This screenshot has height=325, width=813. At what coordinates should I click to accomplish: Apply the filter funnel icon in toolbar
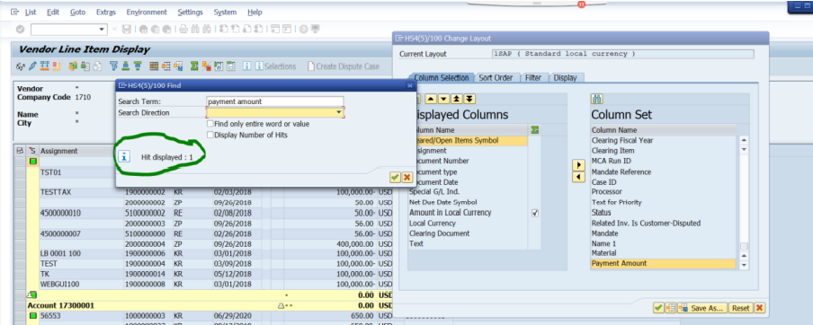(113, 66)
